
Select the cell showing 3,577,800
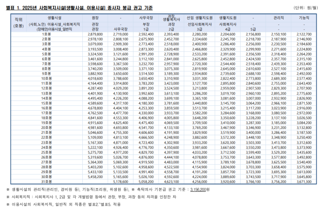[278, 157]
